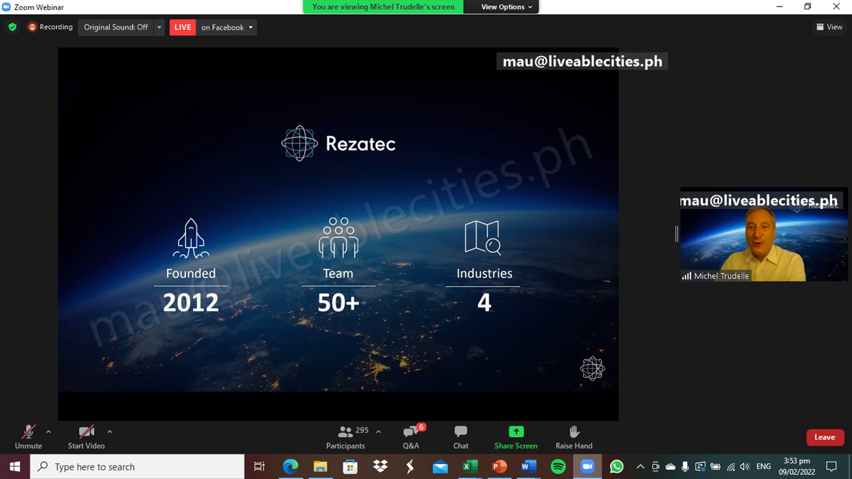Launch Microsoft Edge from taskbar
The height and width of the screenshot is (479, 852).
point(290,466)
